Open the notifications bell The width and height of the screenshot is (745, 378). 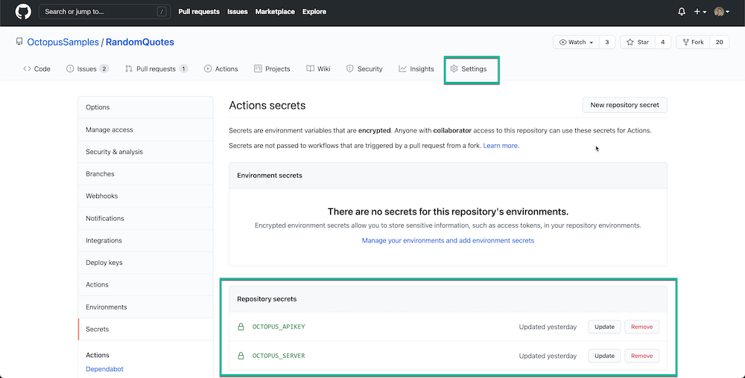coord(682,12)
